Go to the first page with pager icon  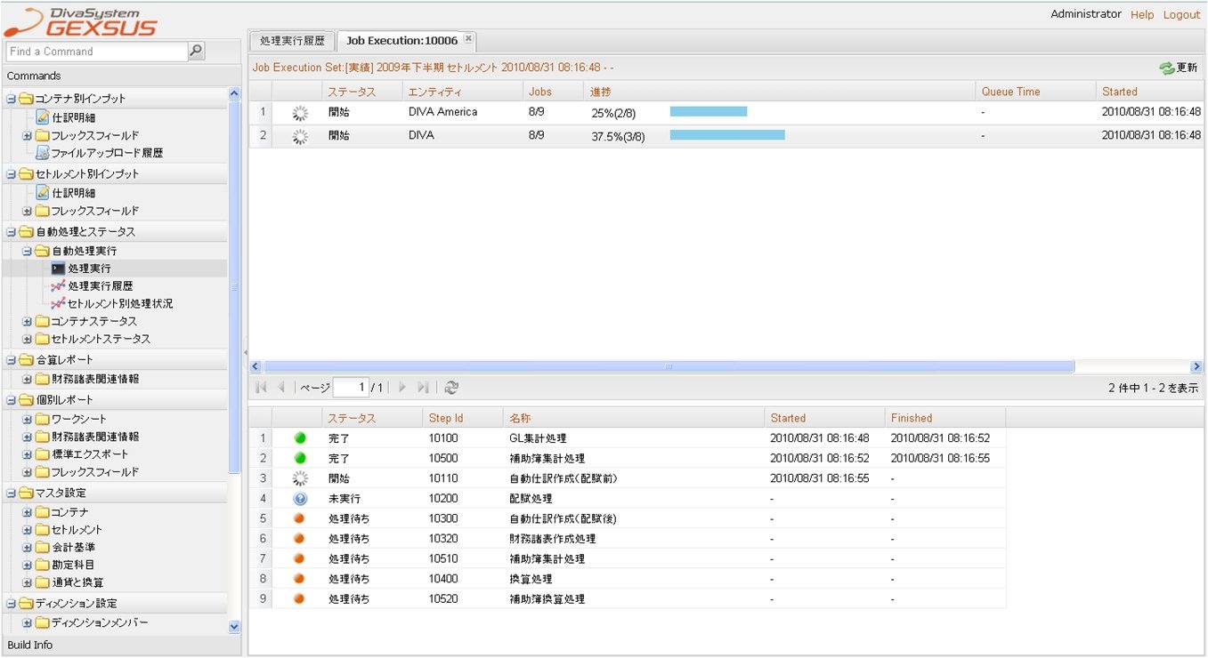pyautogui.click(x=261, y=387)
